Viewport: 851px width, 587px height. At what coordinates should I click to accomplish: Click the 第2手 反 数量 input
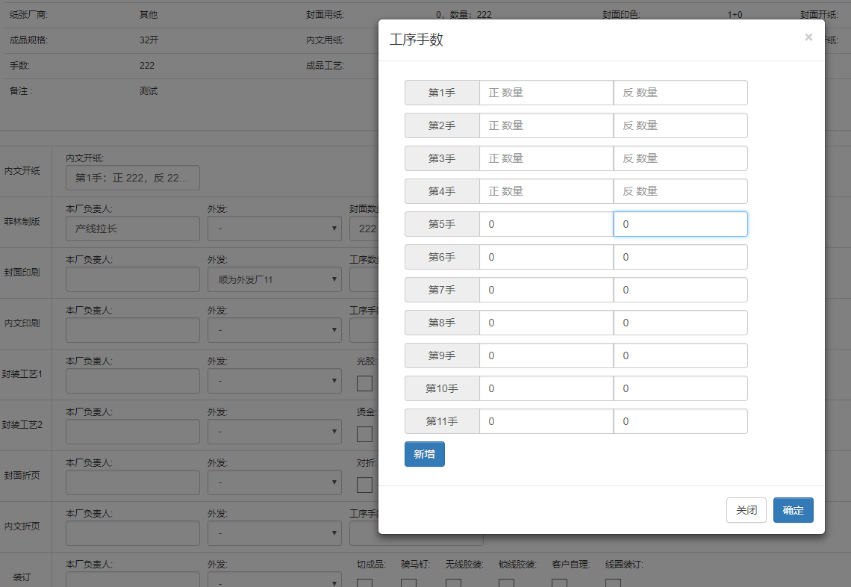[681, 125]
